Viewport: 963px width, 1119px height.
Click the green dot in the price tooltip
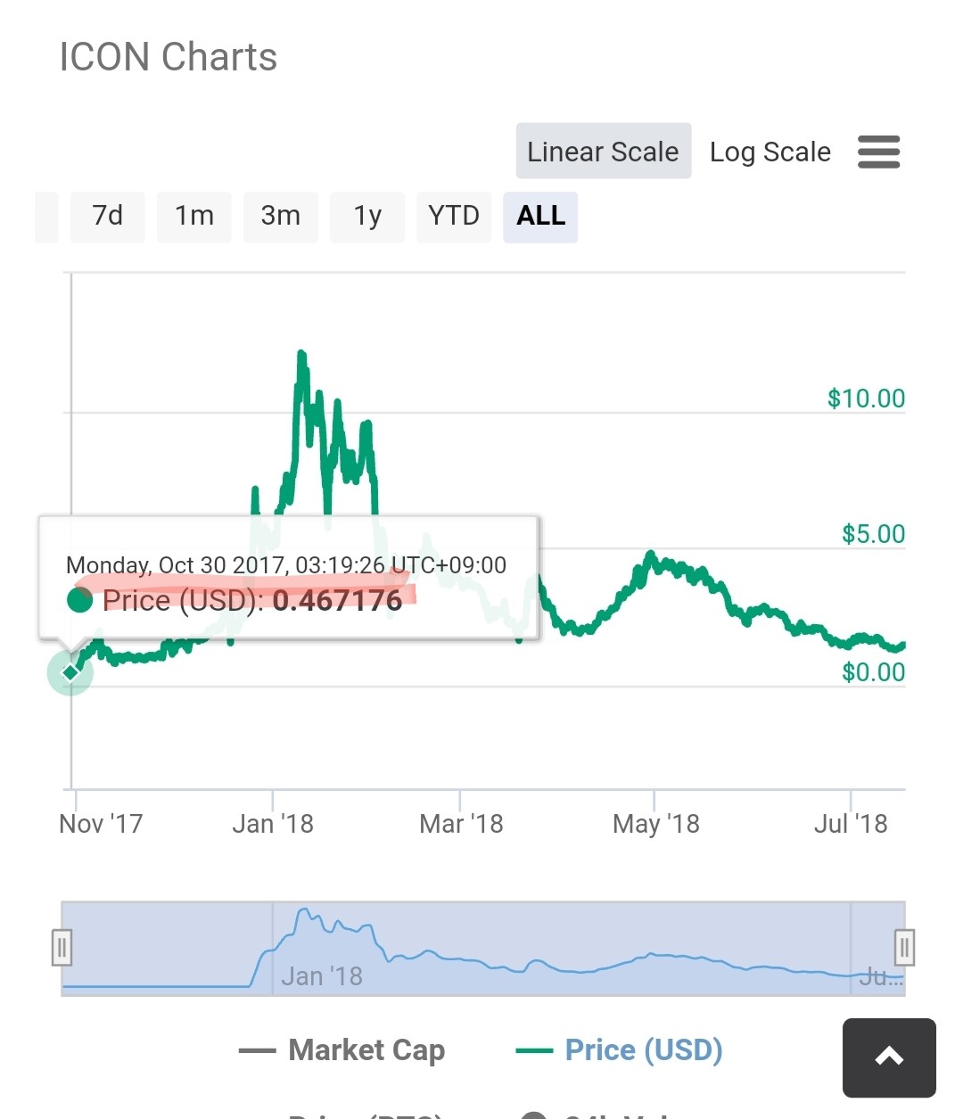[80, 600]
